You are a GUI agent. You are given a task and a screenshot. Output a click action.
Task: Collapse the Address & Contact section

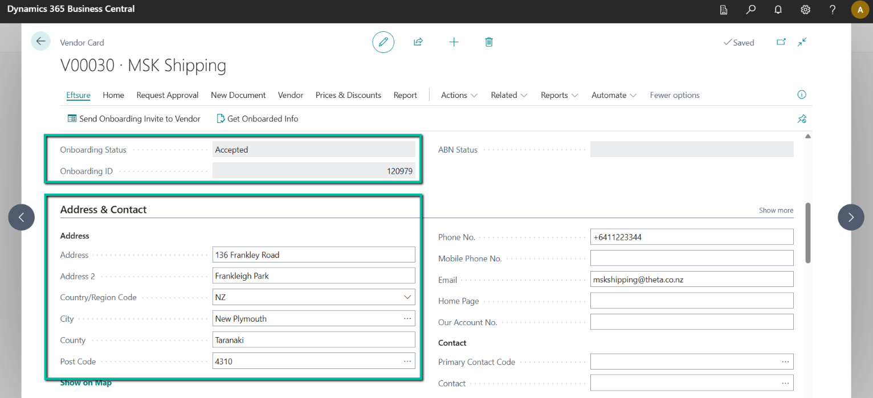click(x=103, y=210)
